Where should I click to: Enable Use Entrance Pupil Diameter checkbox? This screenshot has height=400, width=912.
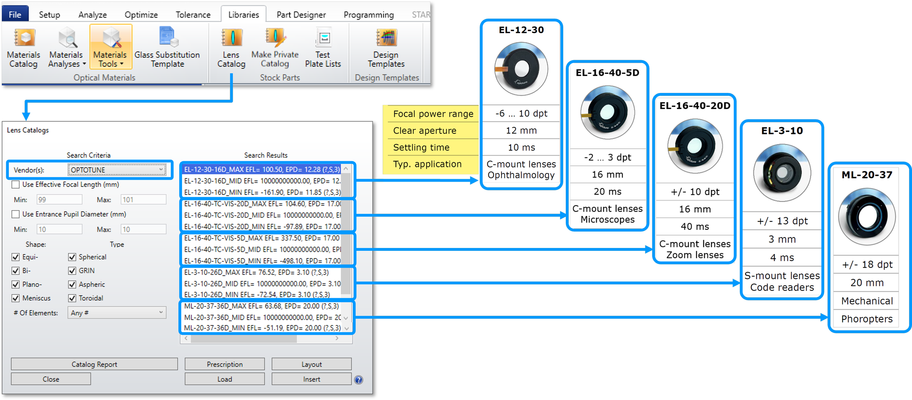[x=16, y=214]
